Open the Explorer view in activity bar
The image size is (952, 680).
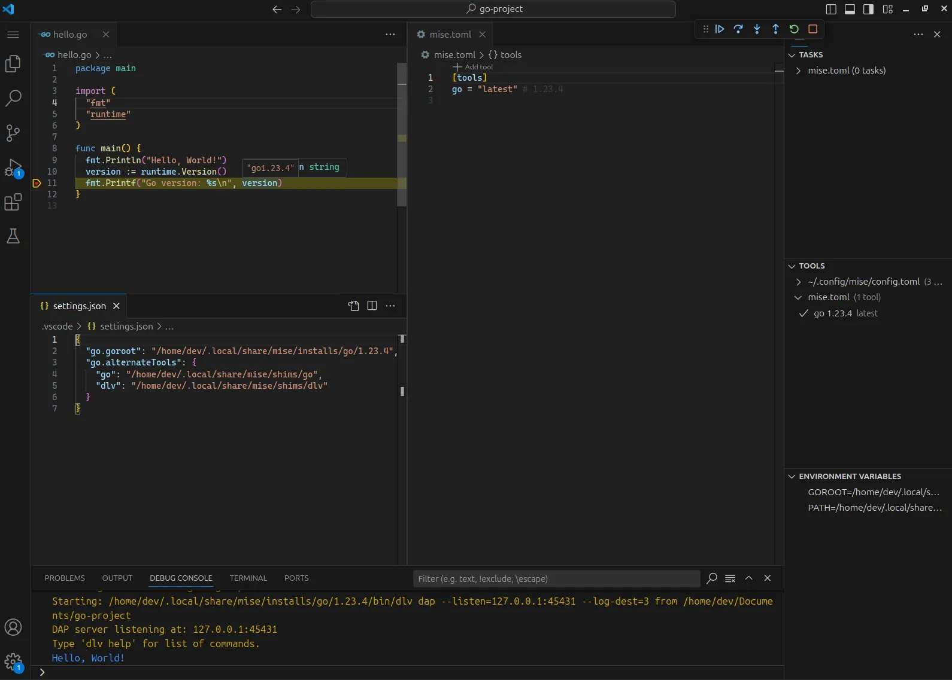pos(13,63)
